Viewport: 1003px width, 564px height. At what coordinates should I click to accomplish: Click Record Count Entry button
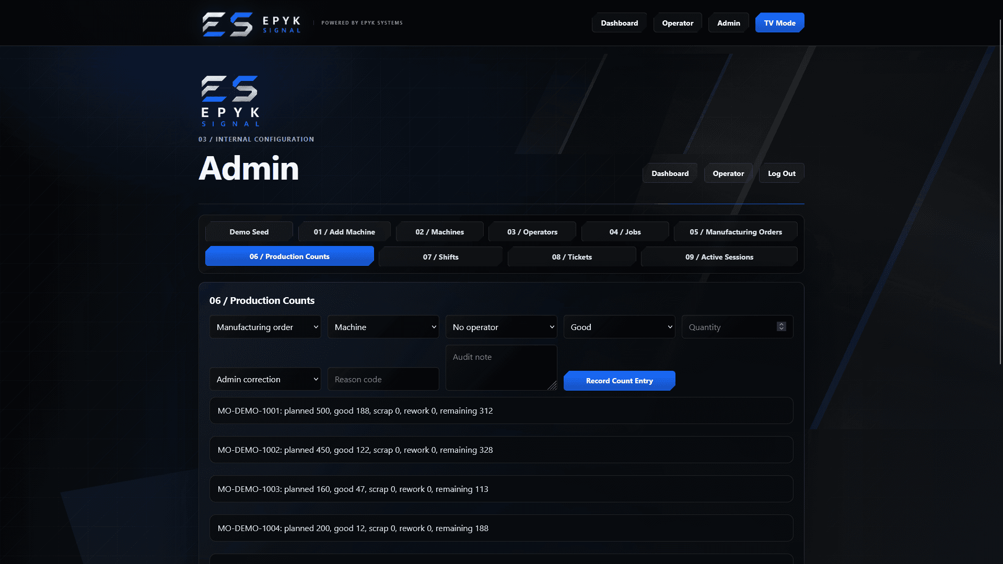point(620,381)
